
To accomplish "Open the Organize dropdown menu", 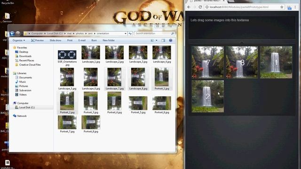I will 19,40.
